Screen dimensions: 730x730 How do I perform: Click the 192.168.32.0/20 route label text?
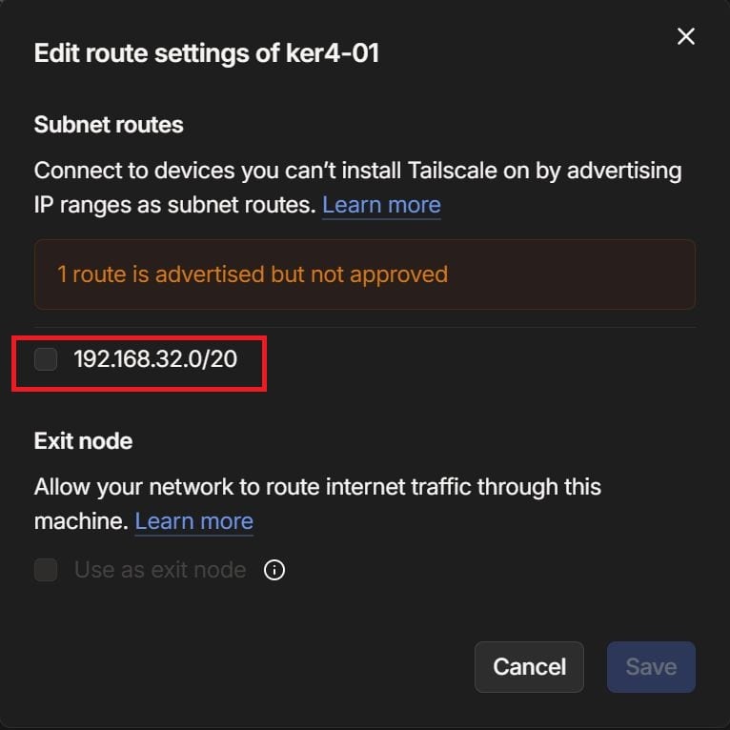pos(155,360)
